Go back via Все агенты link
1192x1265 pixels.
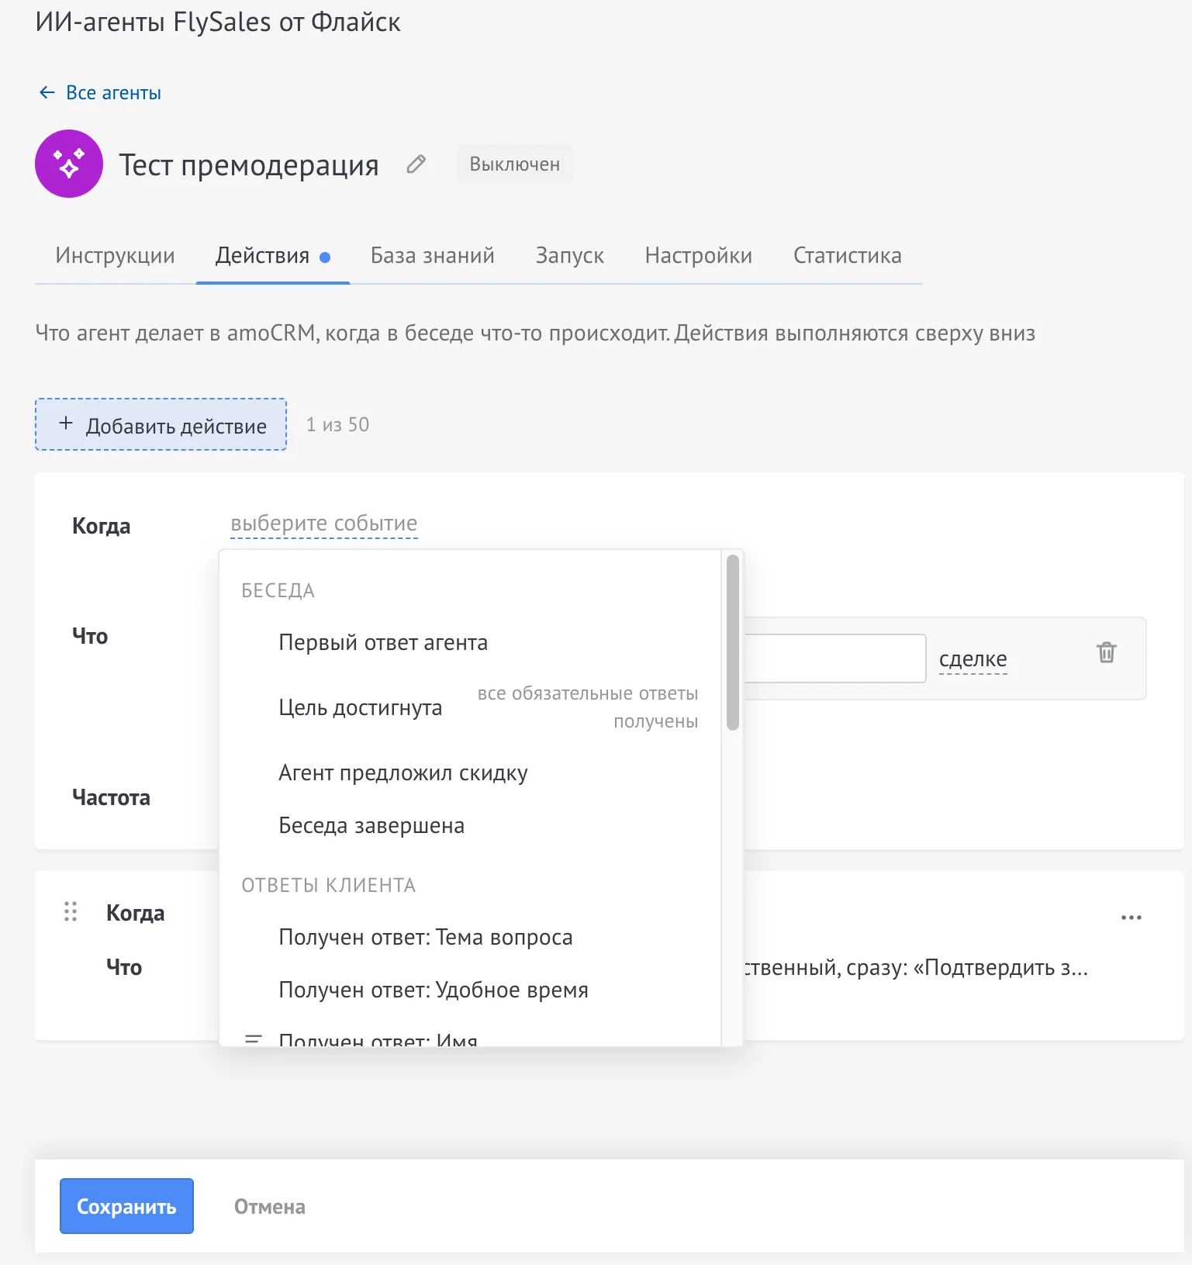pyautogui.click(x=100, y=93)
